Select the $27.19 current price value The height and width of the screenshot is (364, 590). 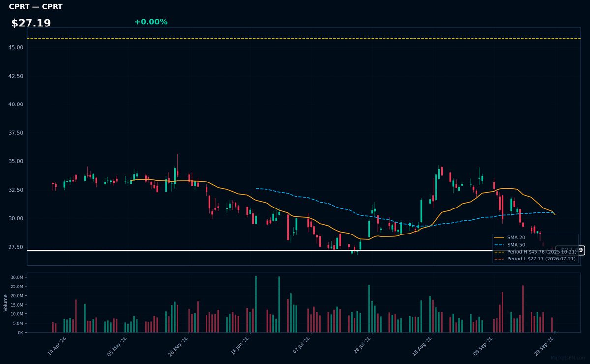(31, 23)
